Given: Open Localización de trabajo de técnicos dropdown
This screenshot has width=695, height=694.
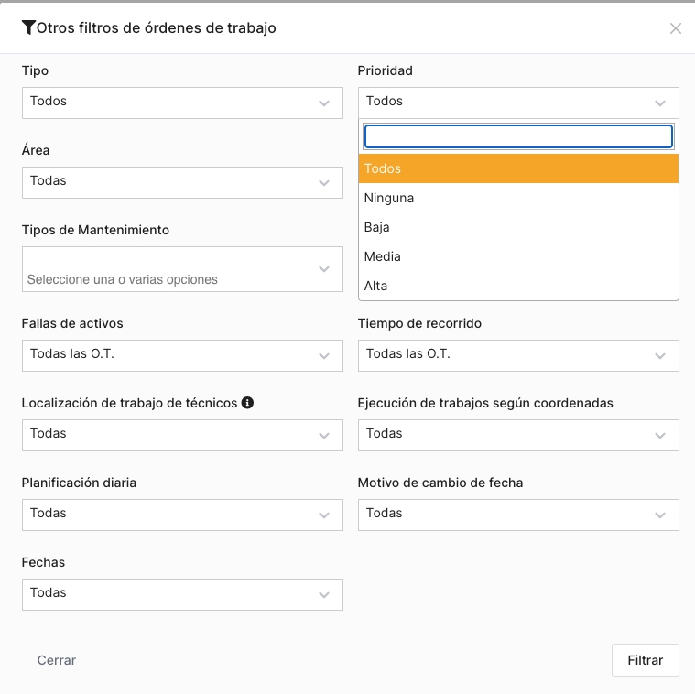Looking at the screenshot, I should pos(182,435).
